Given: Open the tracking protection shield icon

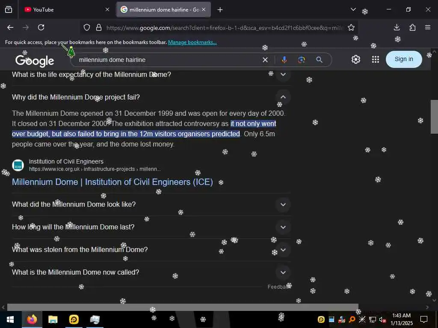Looking at the screenshot, I should click(x=87, y=27).
